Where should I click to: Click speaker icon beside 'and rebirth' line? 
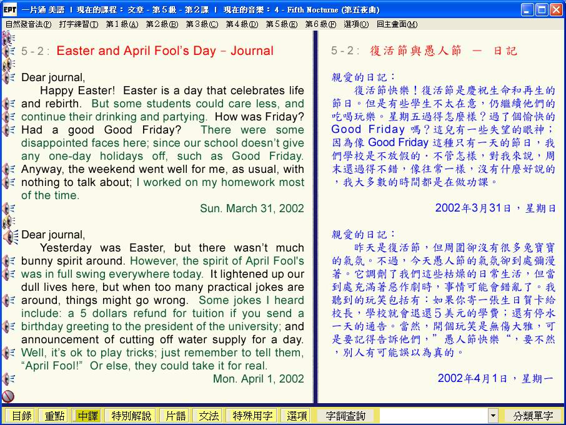[8, 104]
